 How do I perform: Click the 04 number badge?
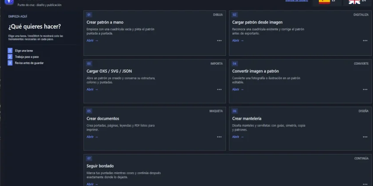tap(235, 64)
